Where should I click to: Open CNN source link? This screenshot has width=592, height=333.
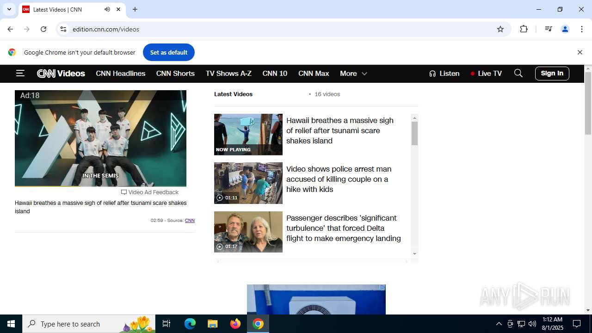tap(190, 221)
